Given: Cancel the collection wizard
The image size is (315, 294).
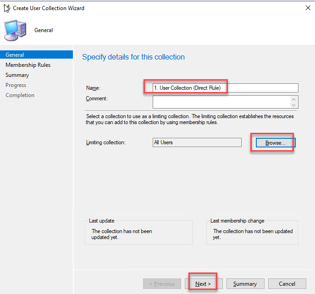Looking at the screenshot, I should tap(287, 284).
